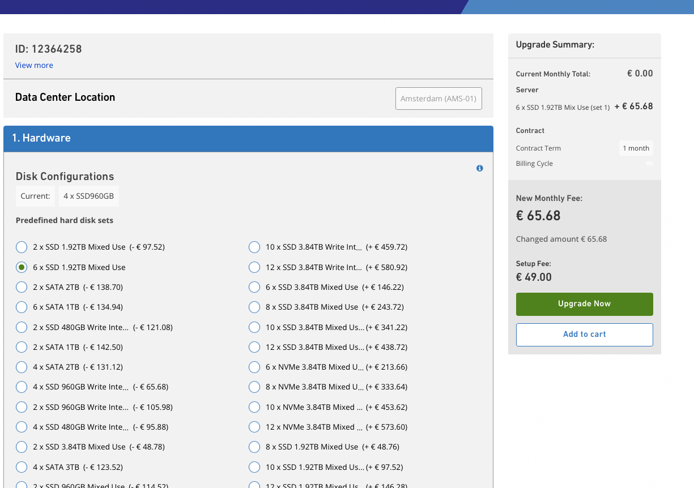
Task: Select the 6 x SSD 1.92TB Mixed Use radio
Action: click(22, 267)
